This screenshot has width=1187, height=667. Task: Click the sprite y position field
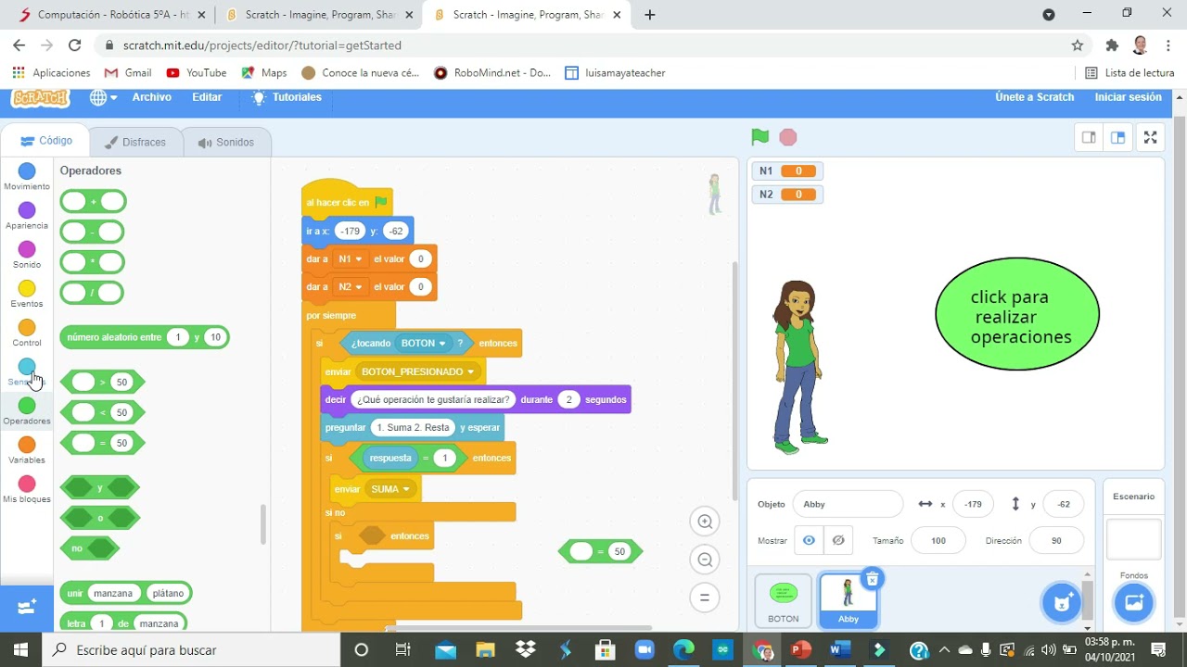[x=1064, y=504]
